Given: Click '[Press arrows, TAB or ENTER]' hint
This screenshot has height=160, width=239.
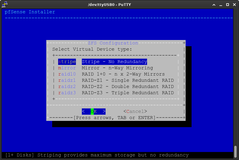Looking at the screenshot, I should (x=114, y=118).
